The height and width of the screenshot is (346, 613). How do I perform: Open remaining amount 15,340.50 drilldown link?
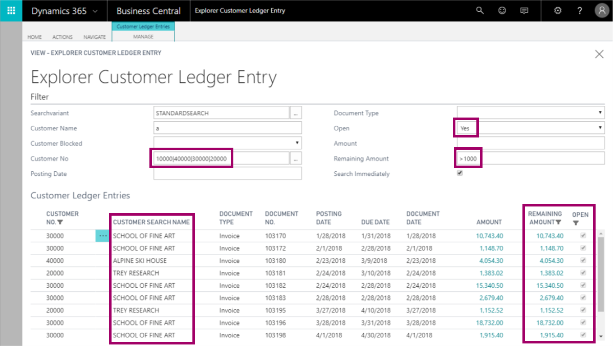pos(550,286)
